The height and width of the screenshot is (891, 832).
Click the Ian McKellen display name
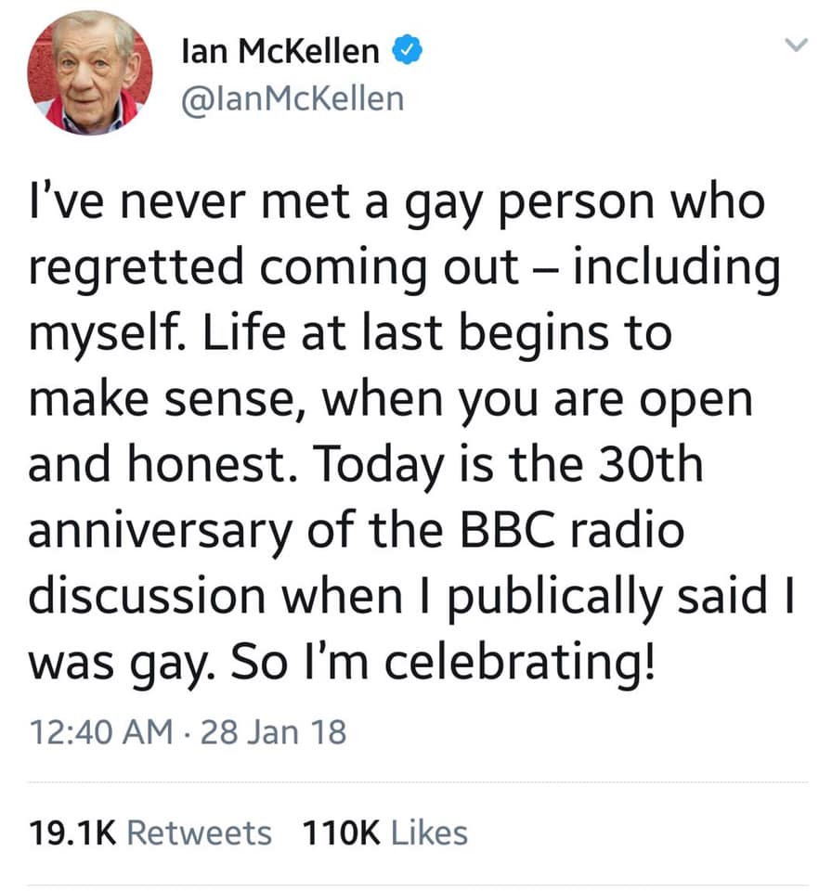[282, 52]
